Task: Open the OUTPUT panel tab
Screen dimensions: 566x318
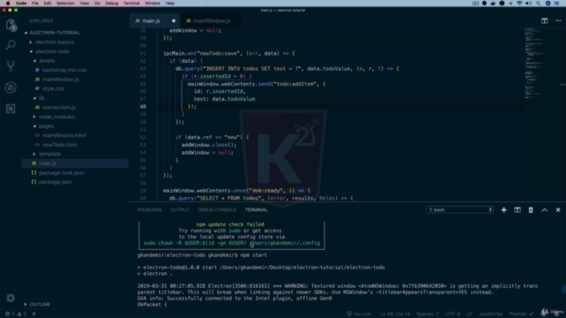Action: coord(180,210)
